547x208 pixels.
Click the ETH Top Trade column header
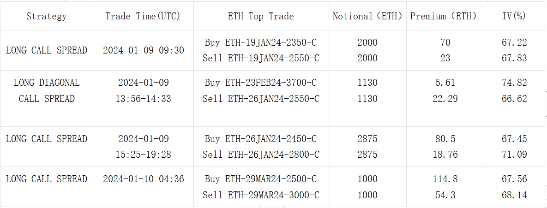pyautogui.click(x=261, y=16)
